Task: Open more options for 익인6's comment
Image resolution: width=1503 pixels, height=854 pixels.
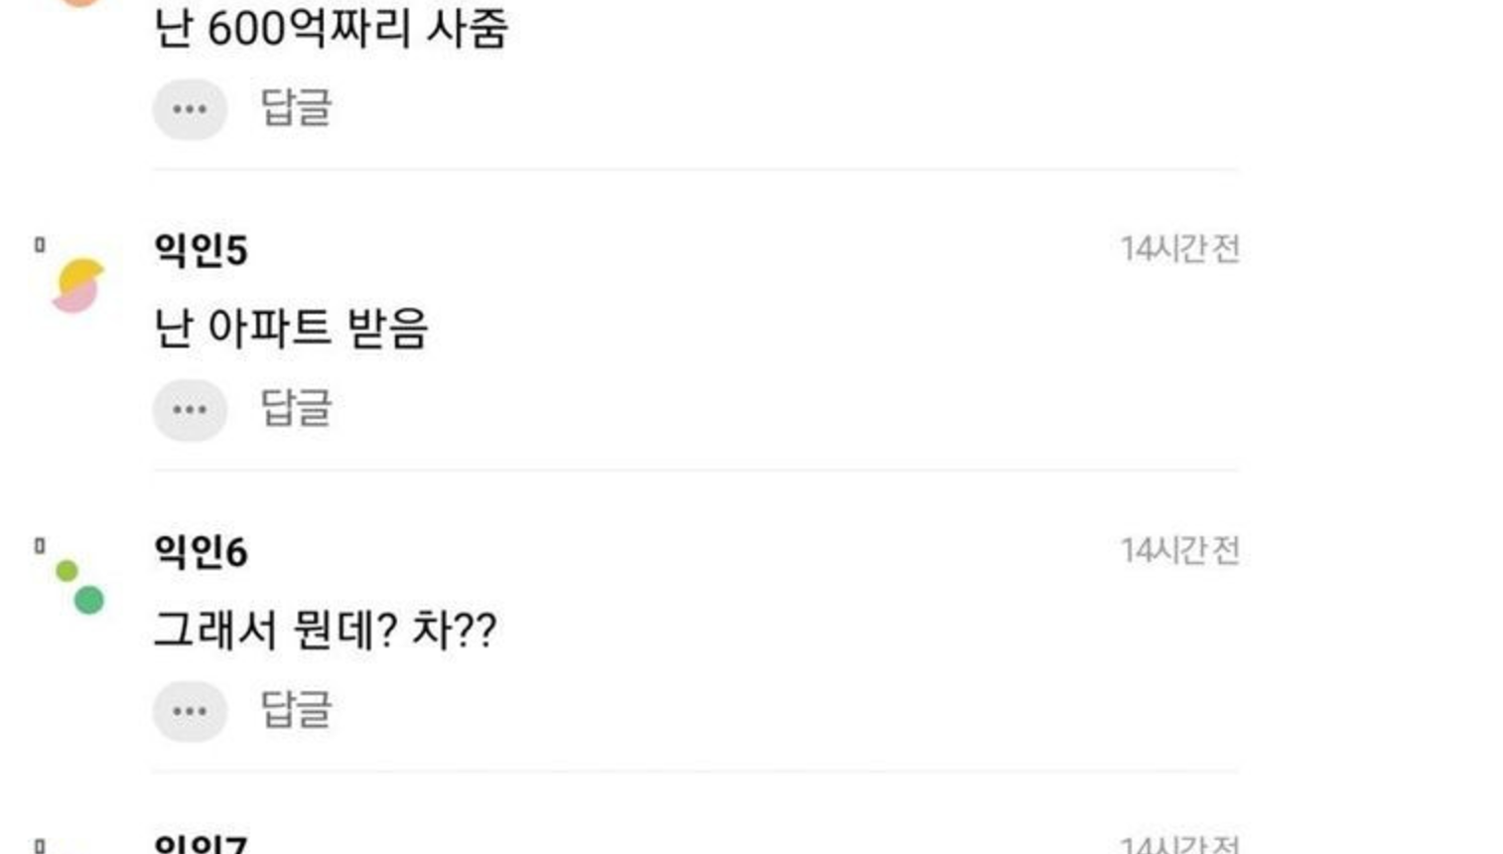Action: click(x=190, y=711)
